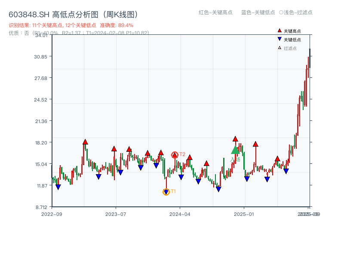
Task: Click the chart title 603848.SH 高低点分析图
Action: (74, 15)
